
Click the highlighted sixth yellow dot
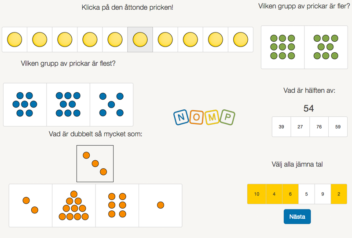140,40
